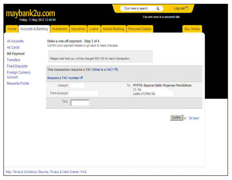
Task: Select the Loans tab
Action: pyautogui.click(x=94, y=29)
